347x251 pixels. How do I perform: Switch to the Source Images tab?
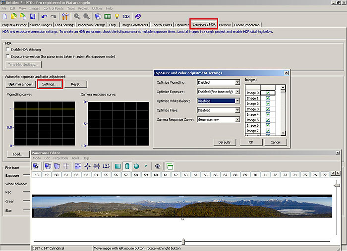pos(41,25)
